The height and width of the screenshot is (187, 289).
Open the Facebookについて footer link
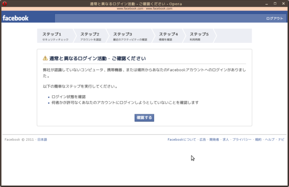(182, 139)
